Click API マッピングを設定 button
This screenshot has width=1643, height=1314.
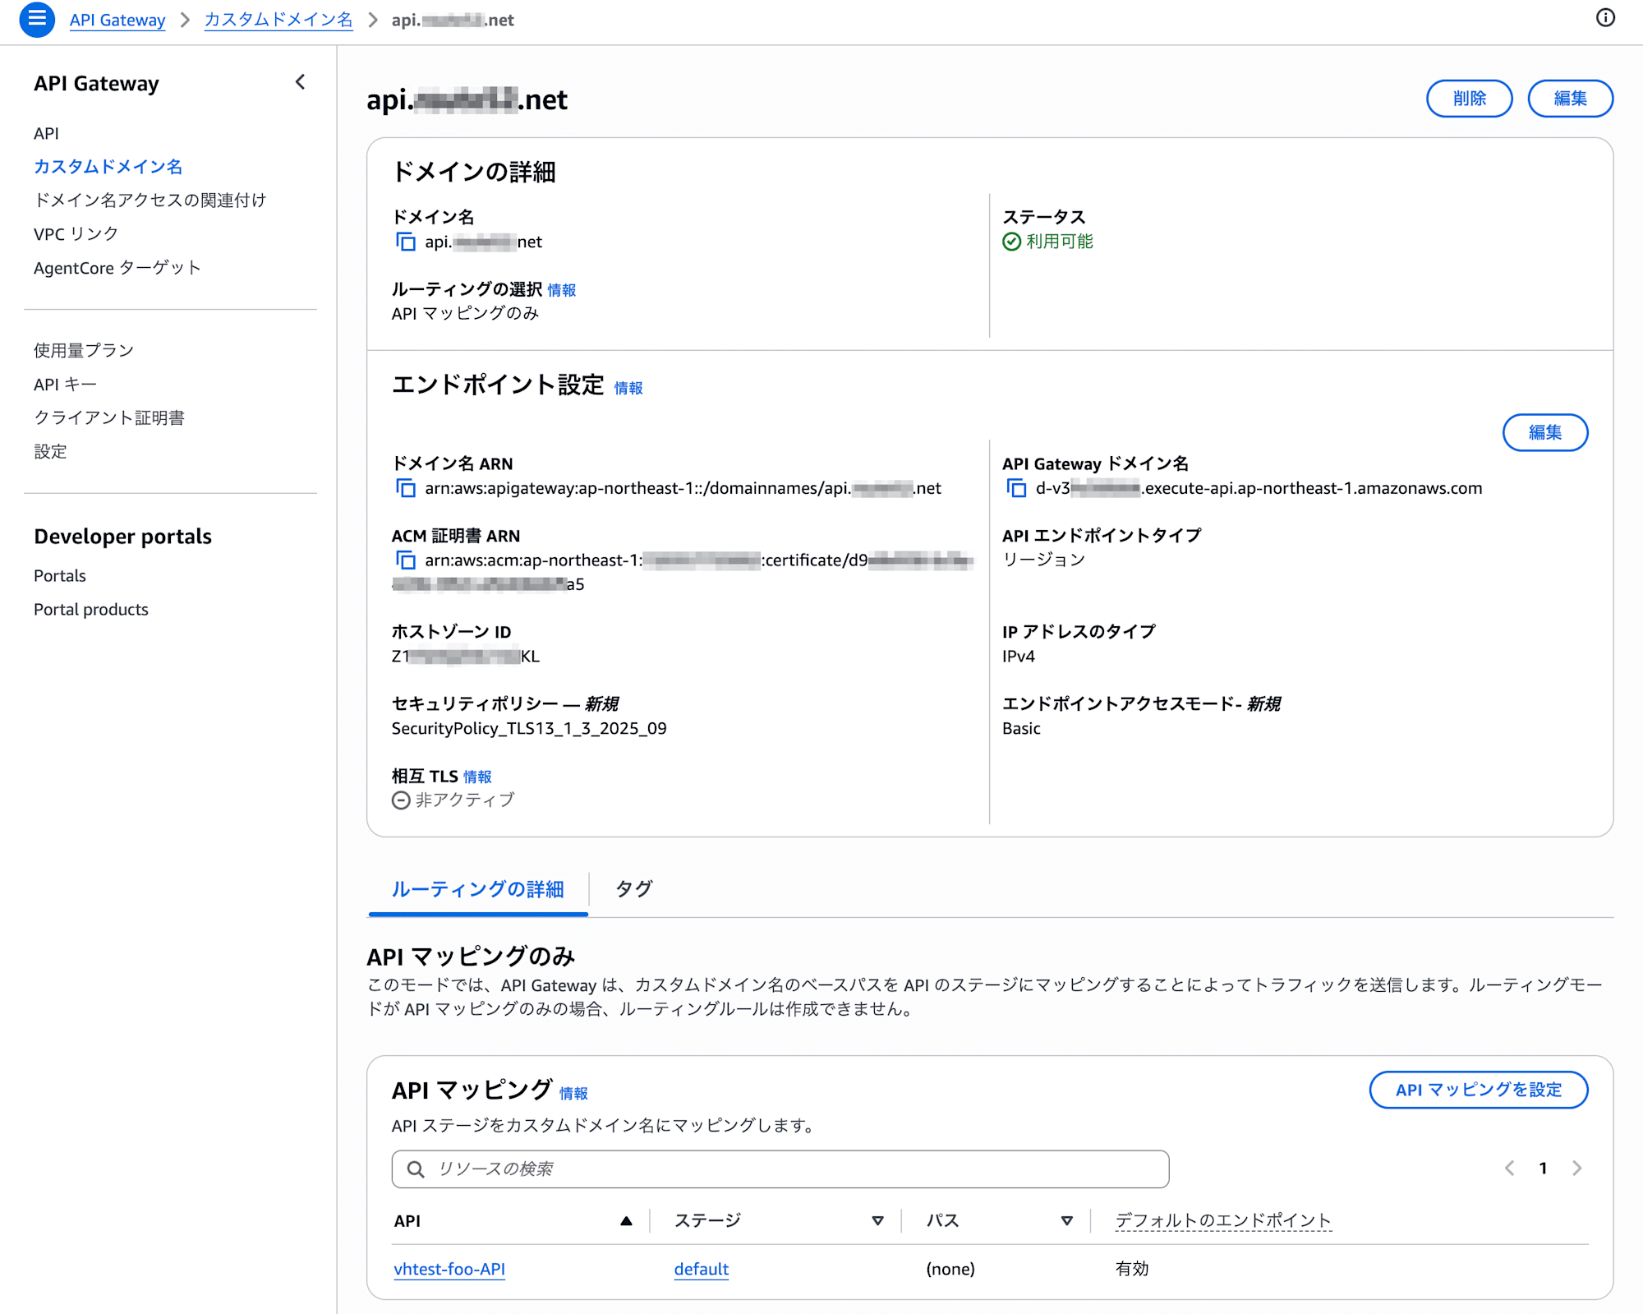click(x=1479, y=1090)
